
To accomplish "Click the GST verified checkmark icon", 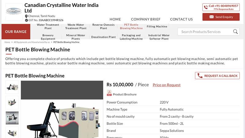I will [26, 20].
